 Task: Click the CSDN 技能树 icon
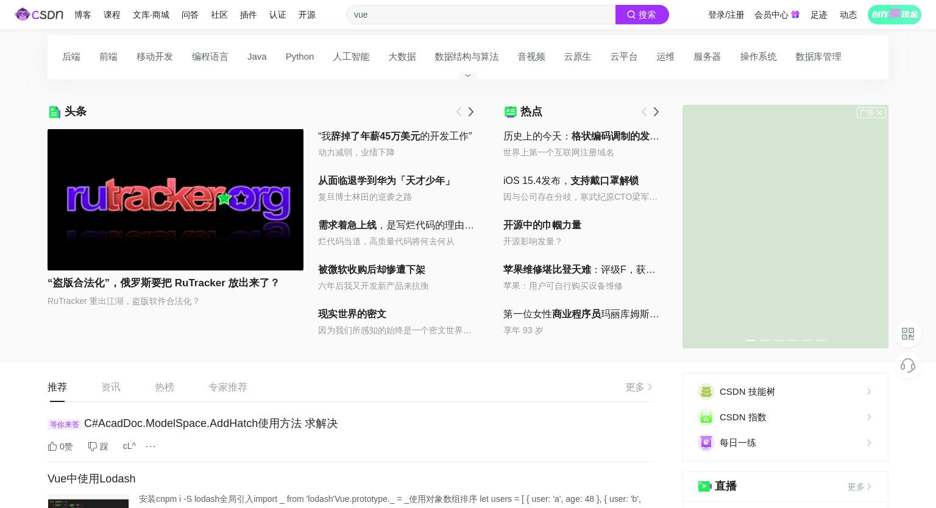coord(706,392)
